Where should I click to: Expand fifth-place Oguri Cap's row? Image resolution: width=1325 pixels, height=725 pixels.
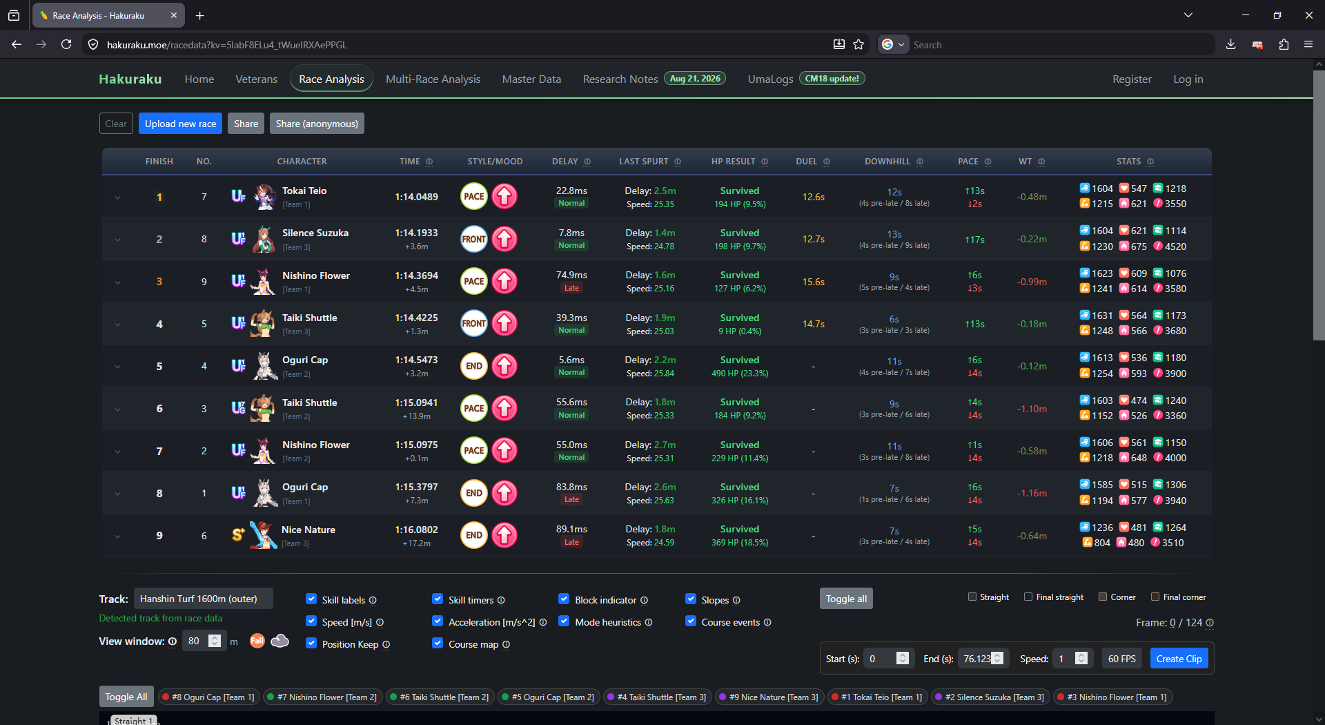pyautogui.click(x=117, y=367)
